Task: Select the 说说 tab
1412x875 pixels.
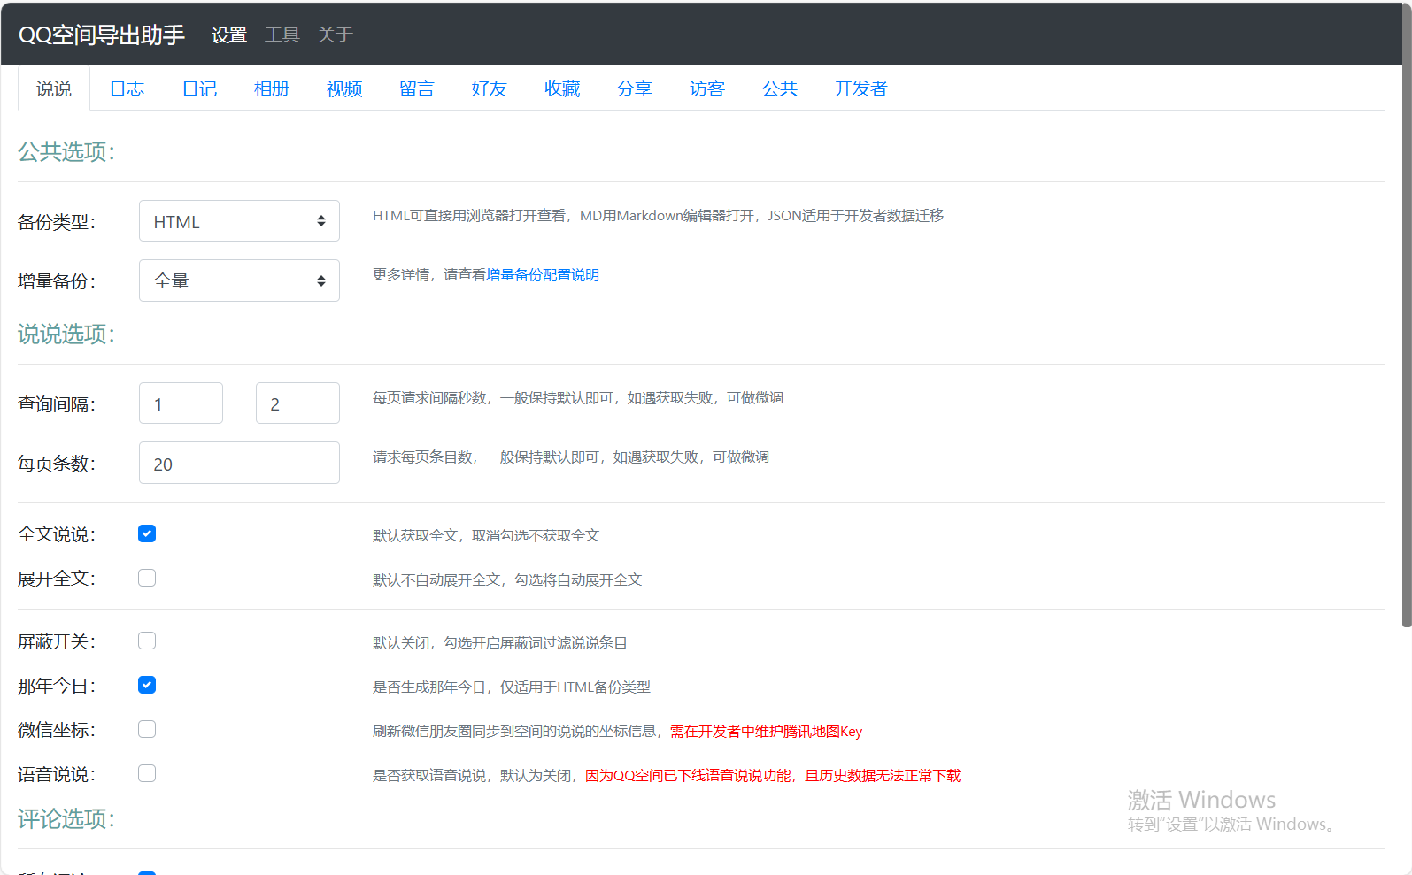Action: pyautogui.click(x=54, y=88)
